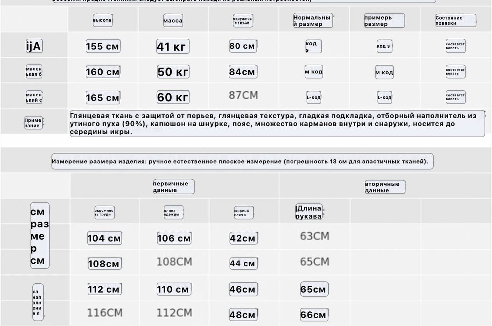This screenshot has height=326, width=492.
Task: Select the '112 см' chest measurement cell
Action: point(105,289)
